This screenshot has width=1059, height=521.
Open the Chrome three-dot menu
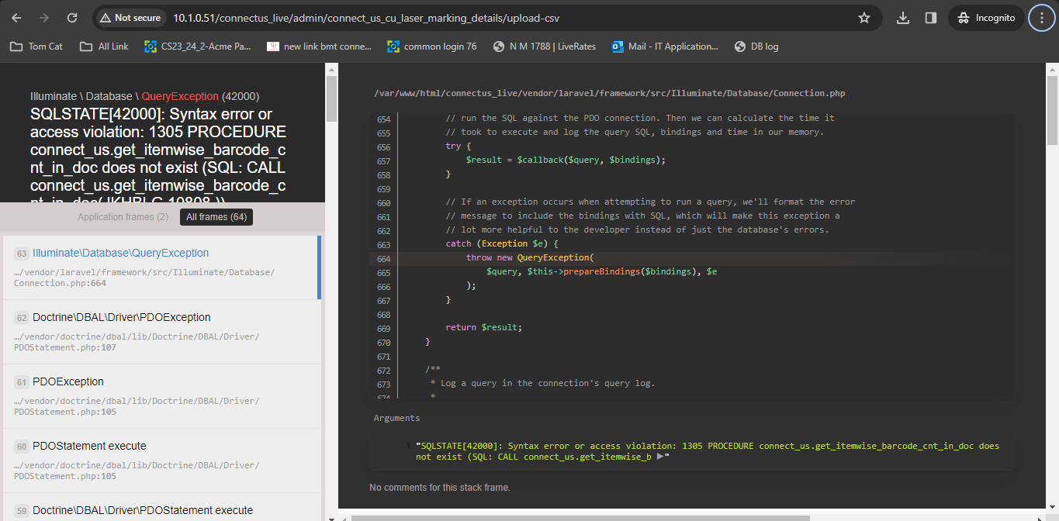point(1042,18)
